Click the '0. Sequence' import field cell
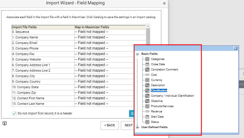The width and height of the screenshot is (244, 138). point(43,32)
